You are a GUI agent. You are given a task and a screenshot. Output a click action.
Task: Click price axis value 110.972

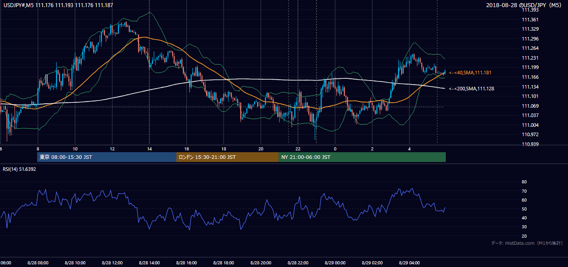(530, 134)
